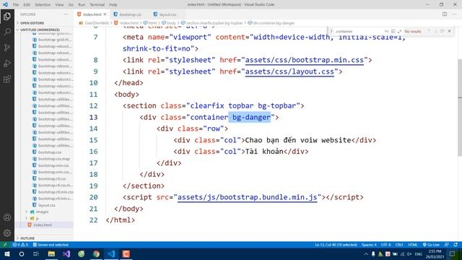The height and width of the screenshot is (260, 462).
Task: Open the Selection menu
Action: [43, 5]
